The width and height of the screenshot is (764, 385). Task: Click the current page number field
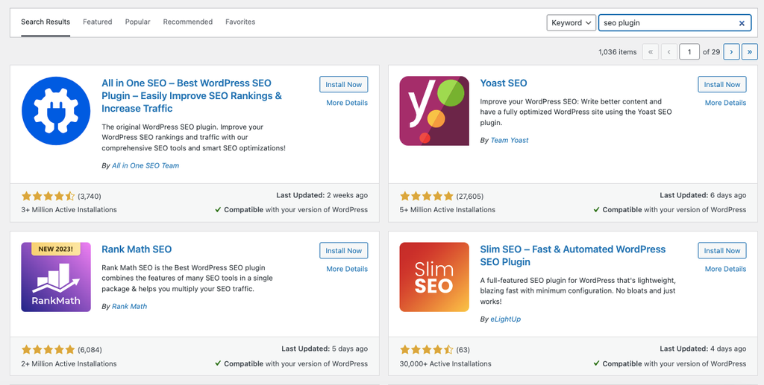point(689,51)
